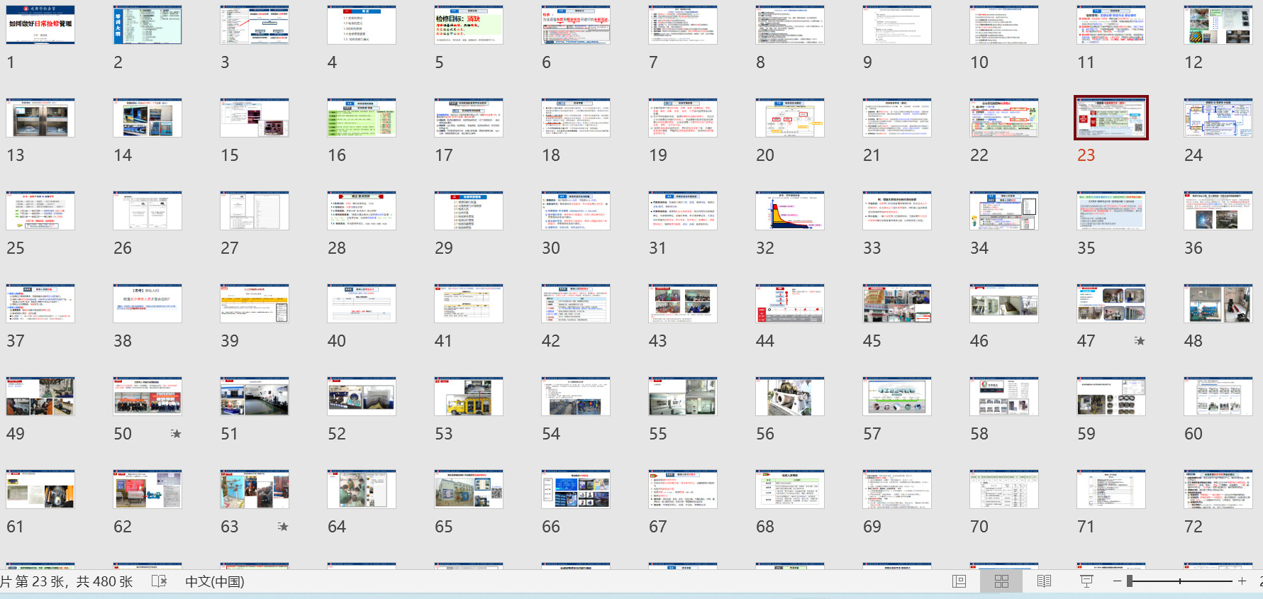Pick the slide 44 thumbnail
Screen dimensions: 1263x599
coord(789,303)
